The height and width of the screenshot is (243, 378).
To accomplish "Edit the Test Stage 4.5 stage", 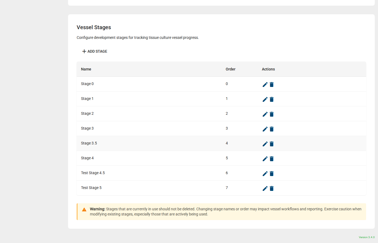I will click(265, 173).
